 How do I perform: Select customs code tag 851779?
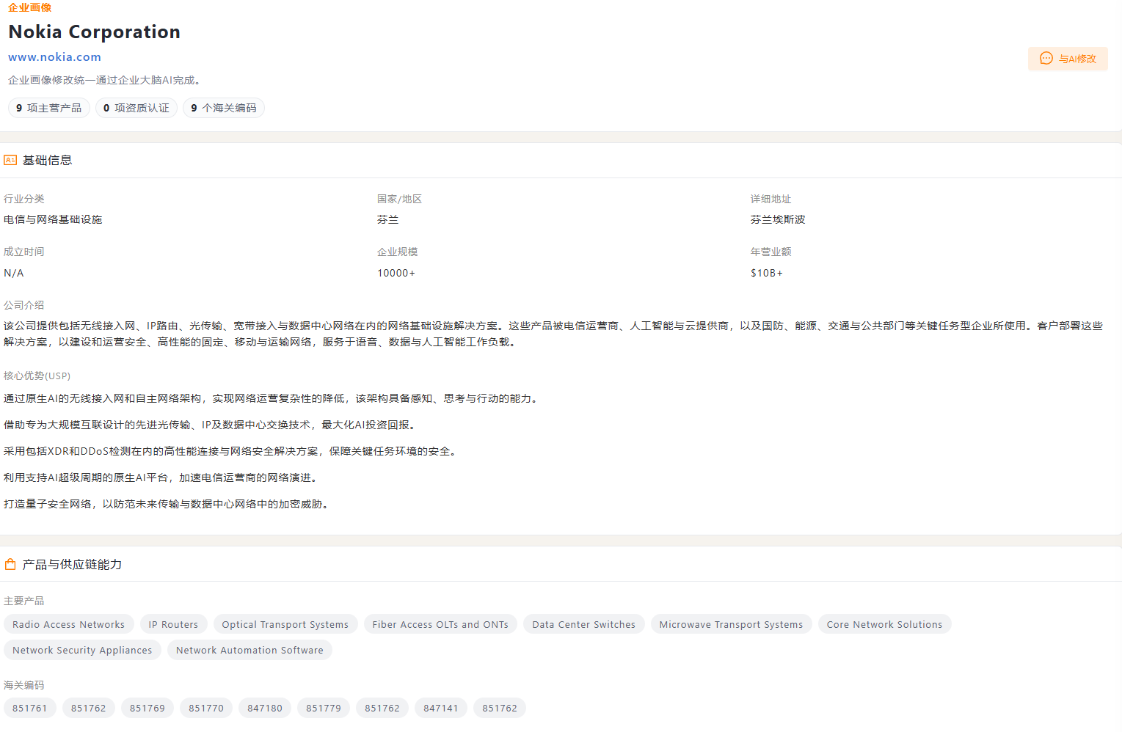[x=324, y=708]
